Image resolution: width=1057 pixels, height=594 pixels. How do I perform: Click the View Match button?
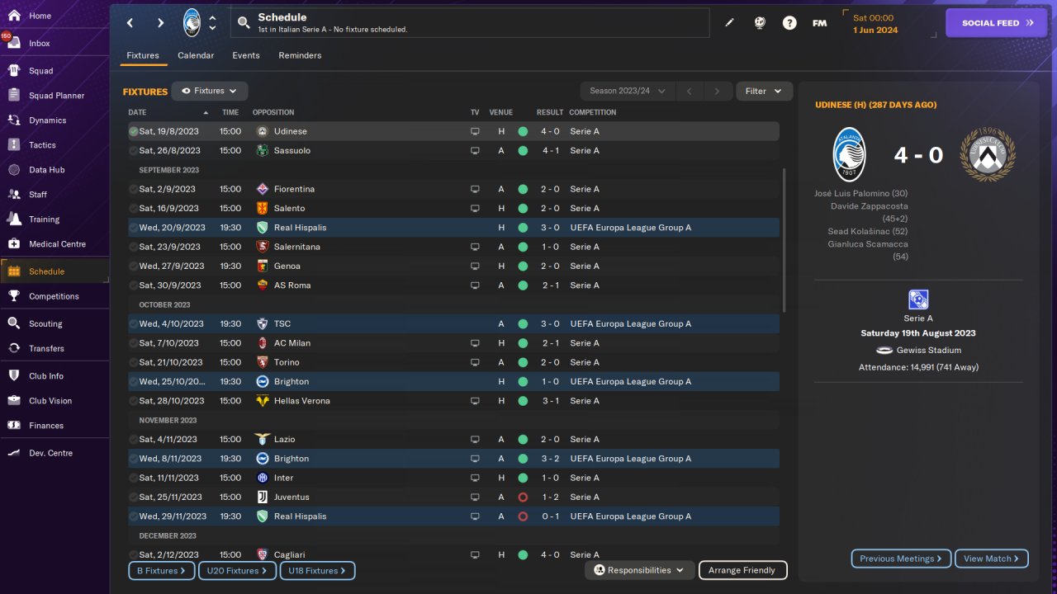click(x=992, y=559)
